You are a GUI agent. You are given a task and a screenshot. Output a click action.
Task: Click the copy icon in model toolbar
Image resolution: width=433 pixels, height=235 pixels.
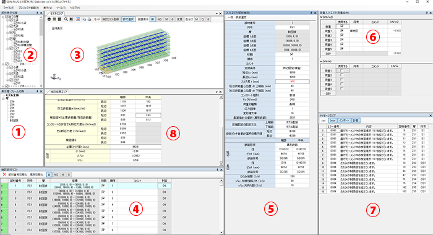(x=85, y=19)
